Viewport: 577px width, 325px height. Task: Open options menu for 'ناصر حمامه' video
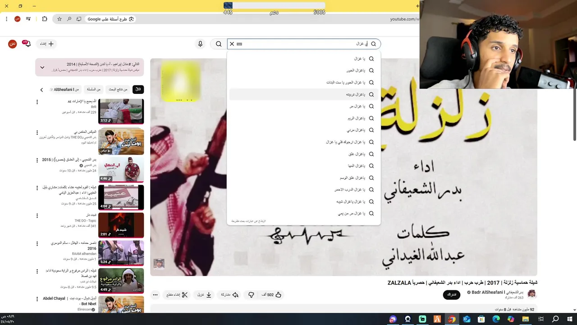37,243
